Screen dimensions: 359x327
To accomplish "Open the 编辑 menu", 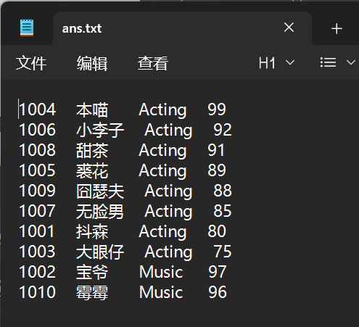I will tap(92, 63).
